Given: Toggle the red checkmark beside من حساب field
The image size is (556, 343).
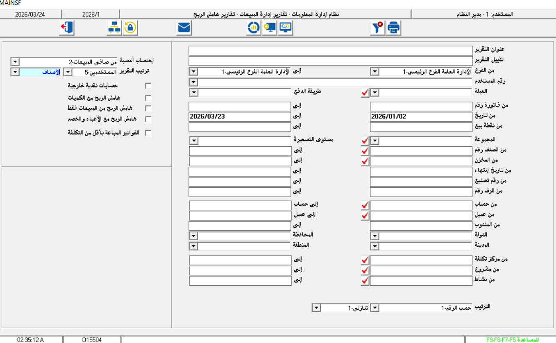Looking at the screenshot, I should (365, 205).
